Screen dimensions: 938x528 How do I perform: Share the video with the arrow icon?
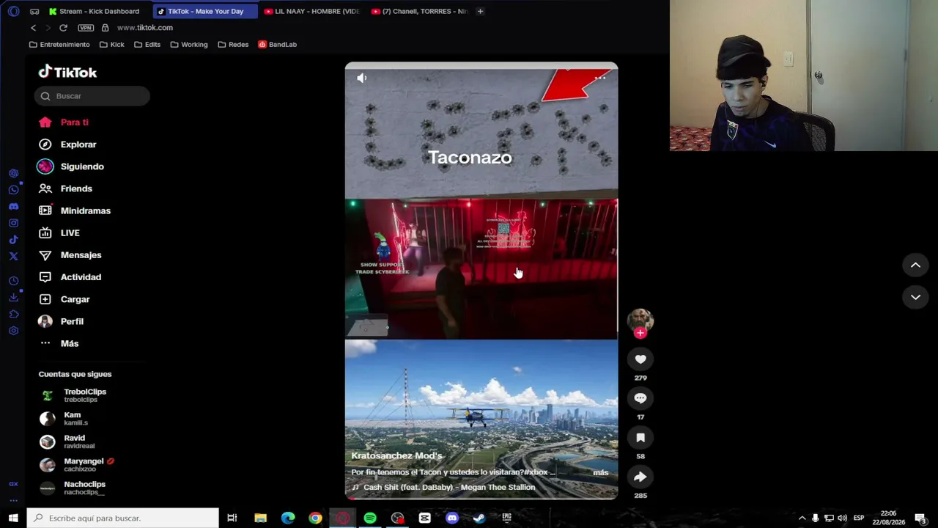tap(640, 477)
